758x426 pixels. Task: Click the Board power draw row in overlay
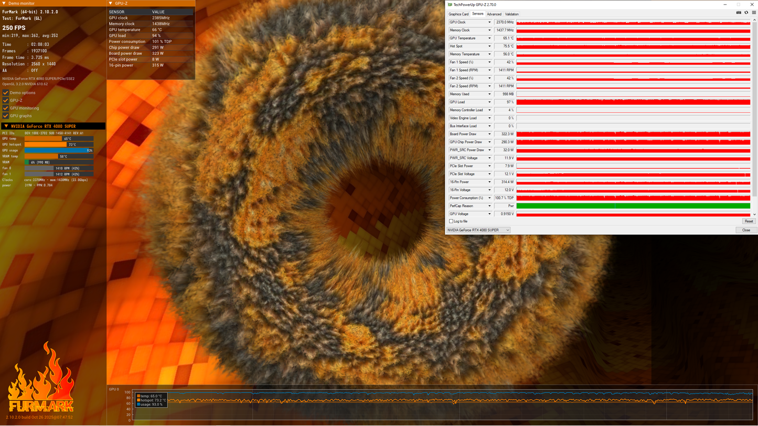tap(151, 53)
